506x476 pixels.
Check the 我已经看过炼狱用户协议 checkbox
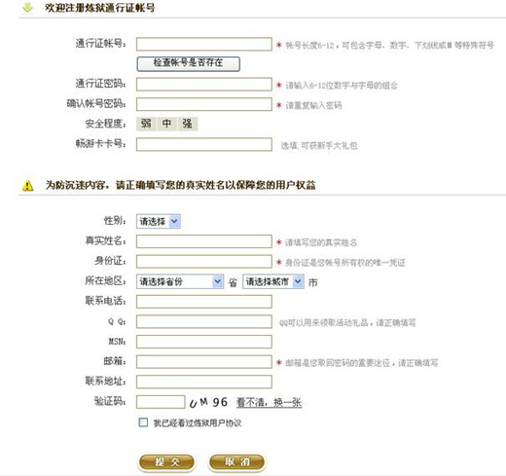click(143, 422)
